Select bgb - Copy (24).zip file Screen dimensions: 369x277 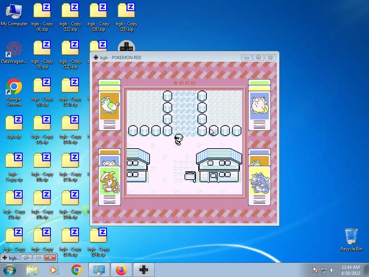point(98,242)
